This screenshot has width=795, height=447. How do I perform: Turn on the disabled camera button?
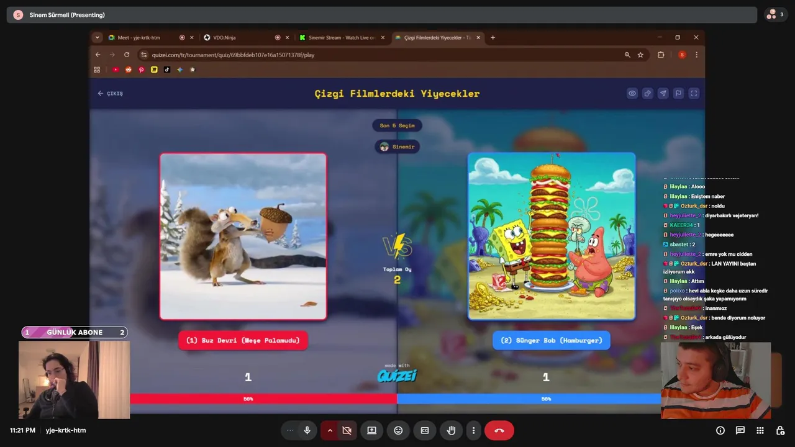point(347,430)
